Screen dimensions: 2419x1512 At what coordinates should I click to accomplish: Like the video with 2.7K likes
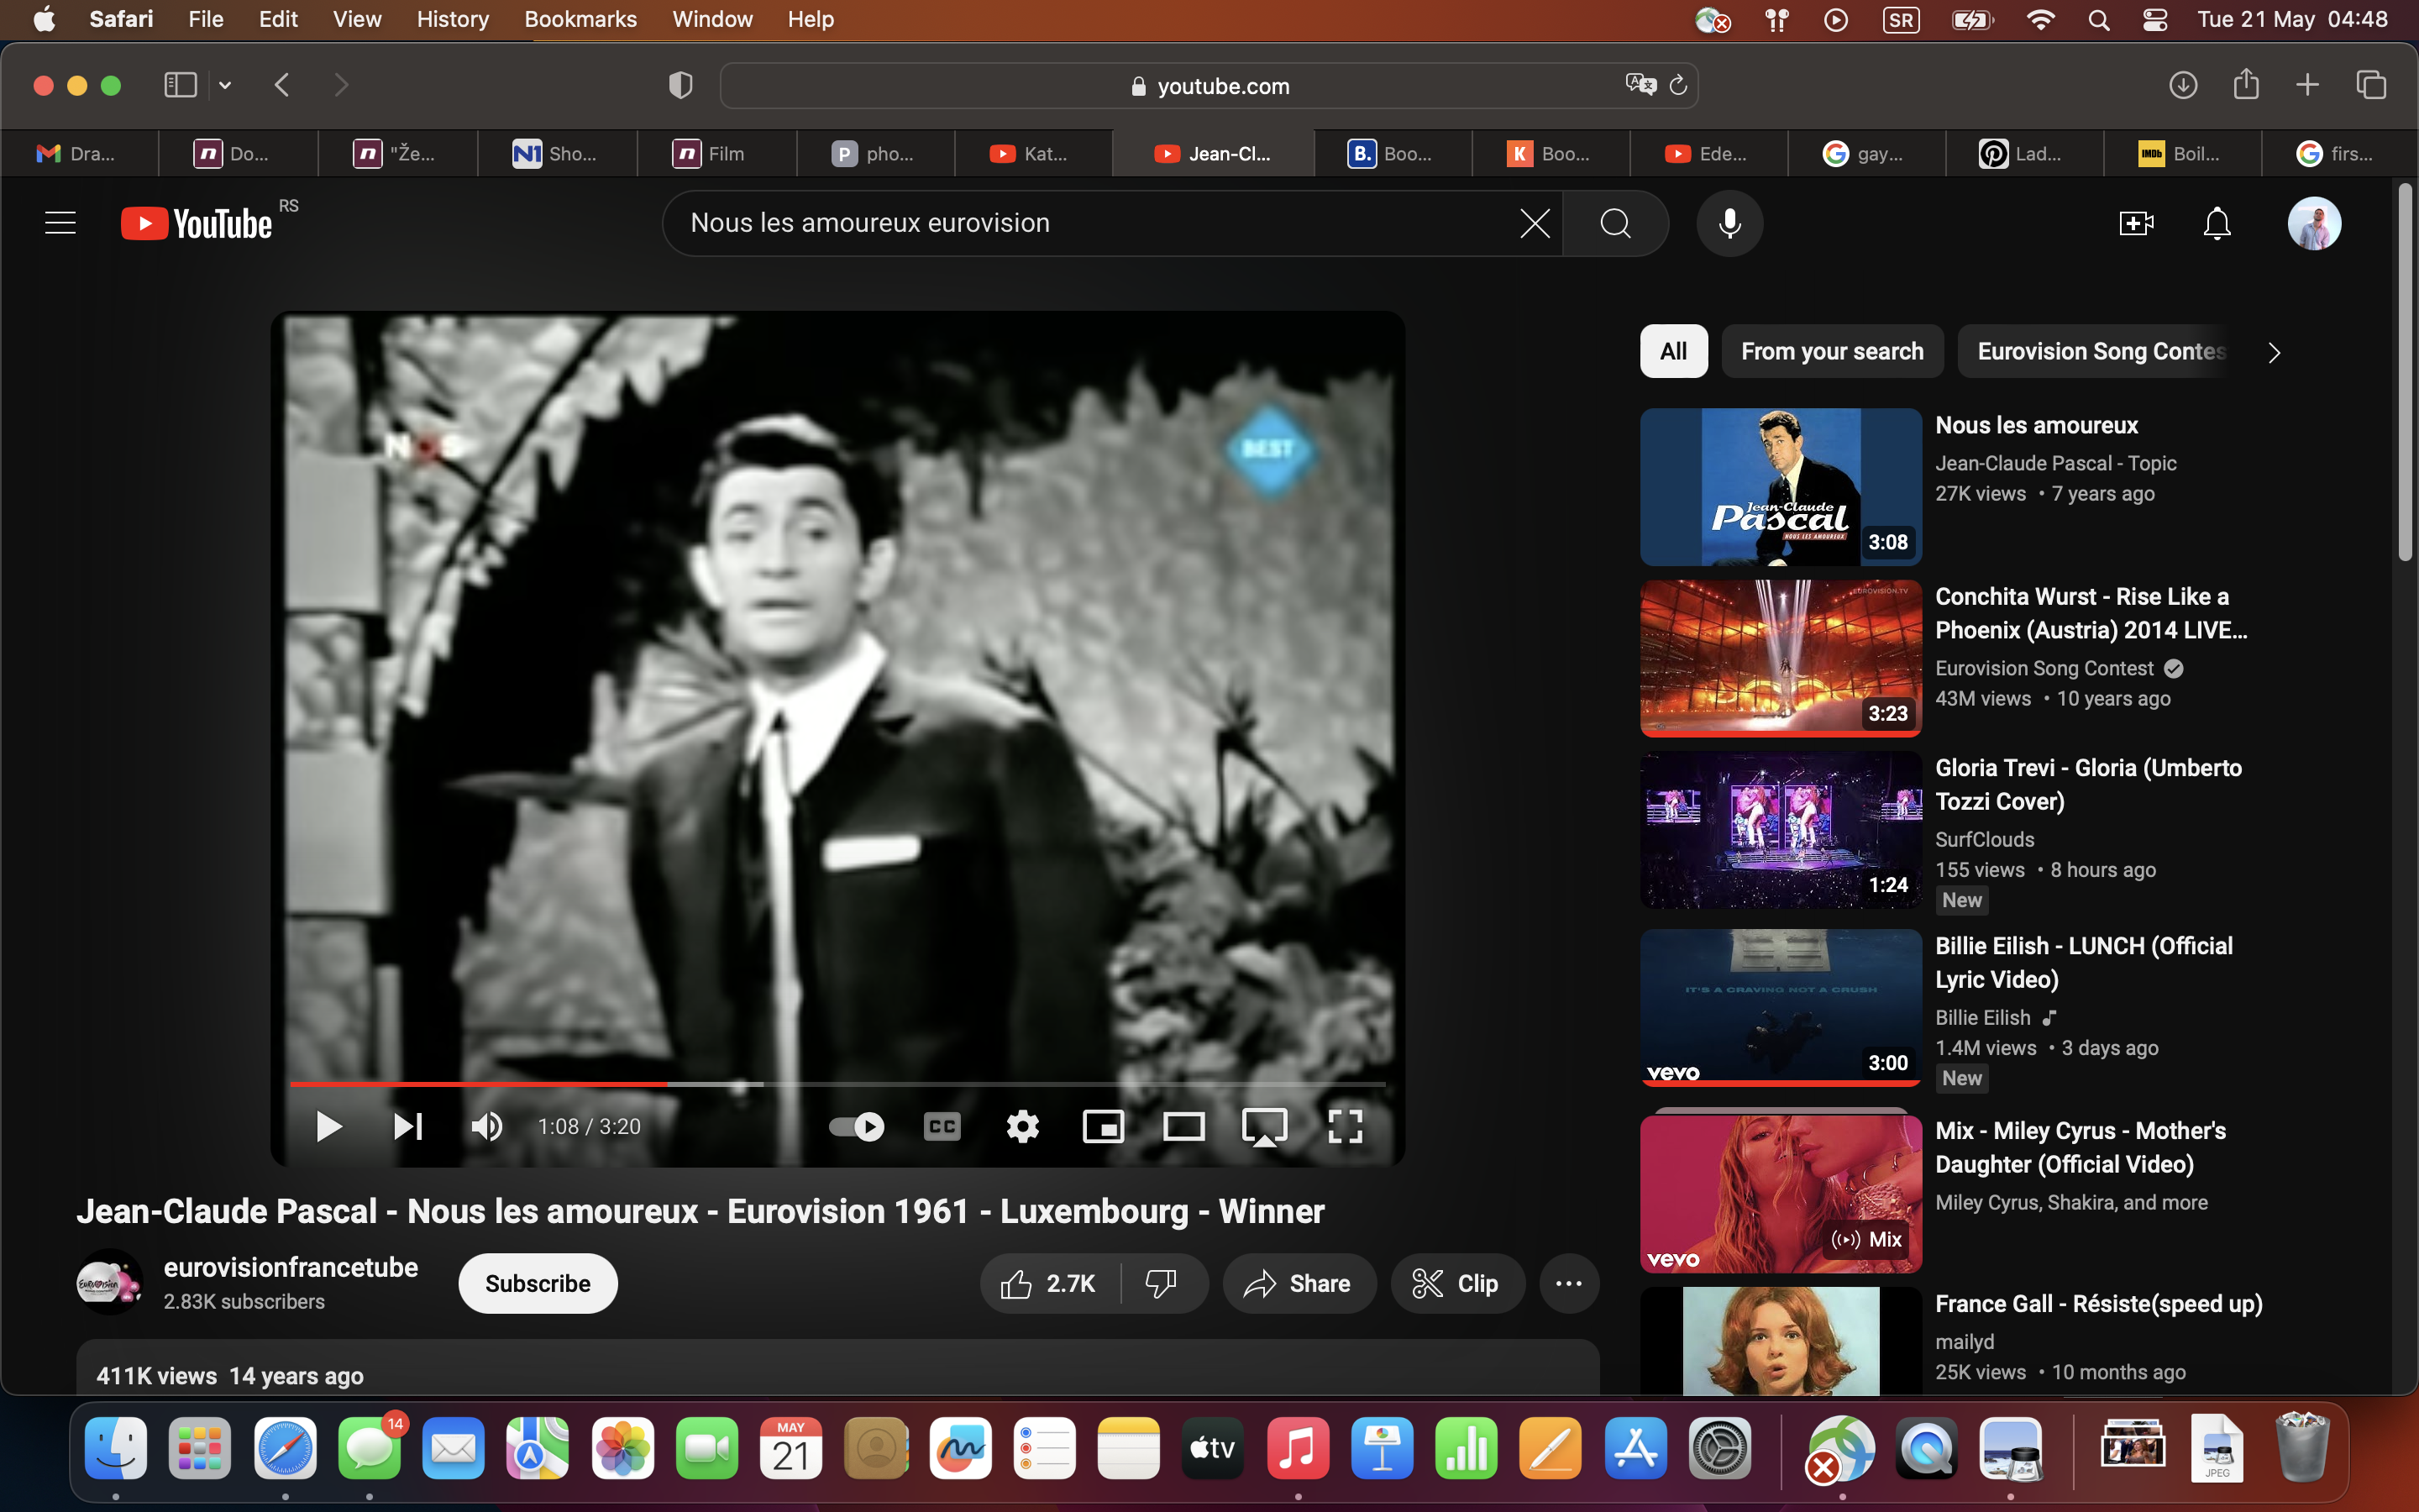(x=1050, y=1284)
